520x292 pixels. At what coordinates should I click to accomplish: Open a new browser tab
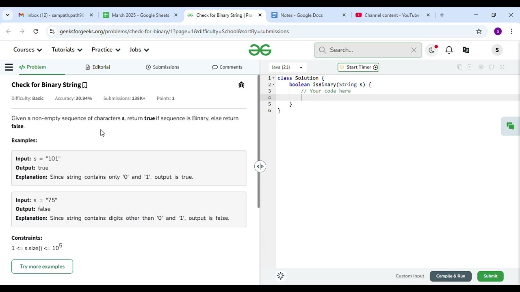pyautogui.click(x=442, y=15)
